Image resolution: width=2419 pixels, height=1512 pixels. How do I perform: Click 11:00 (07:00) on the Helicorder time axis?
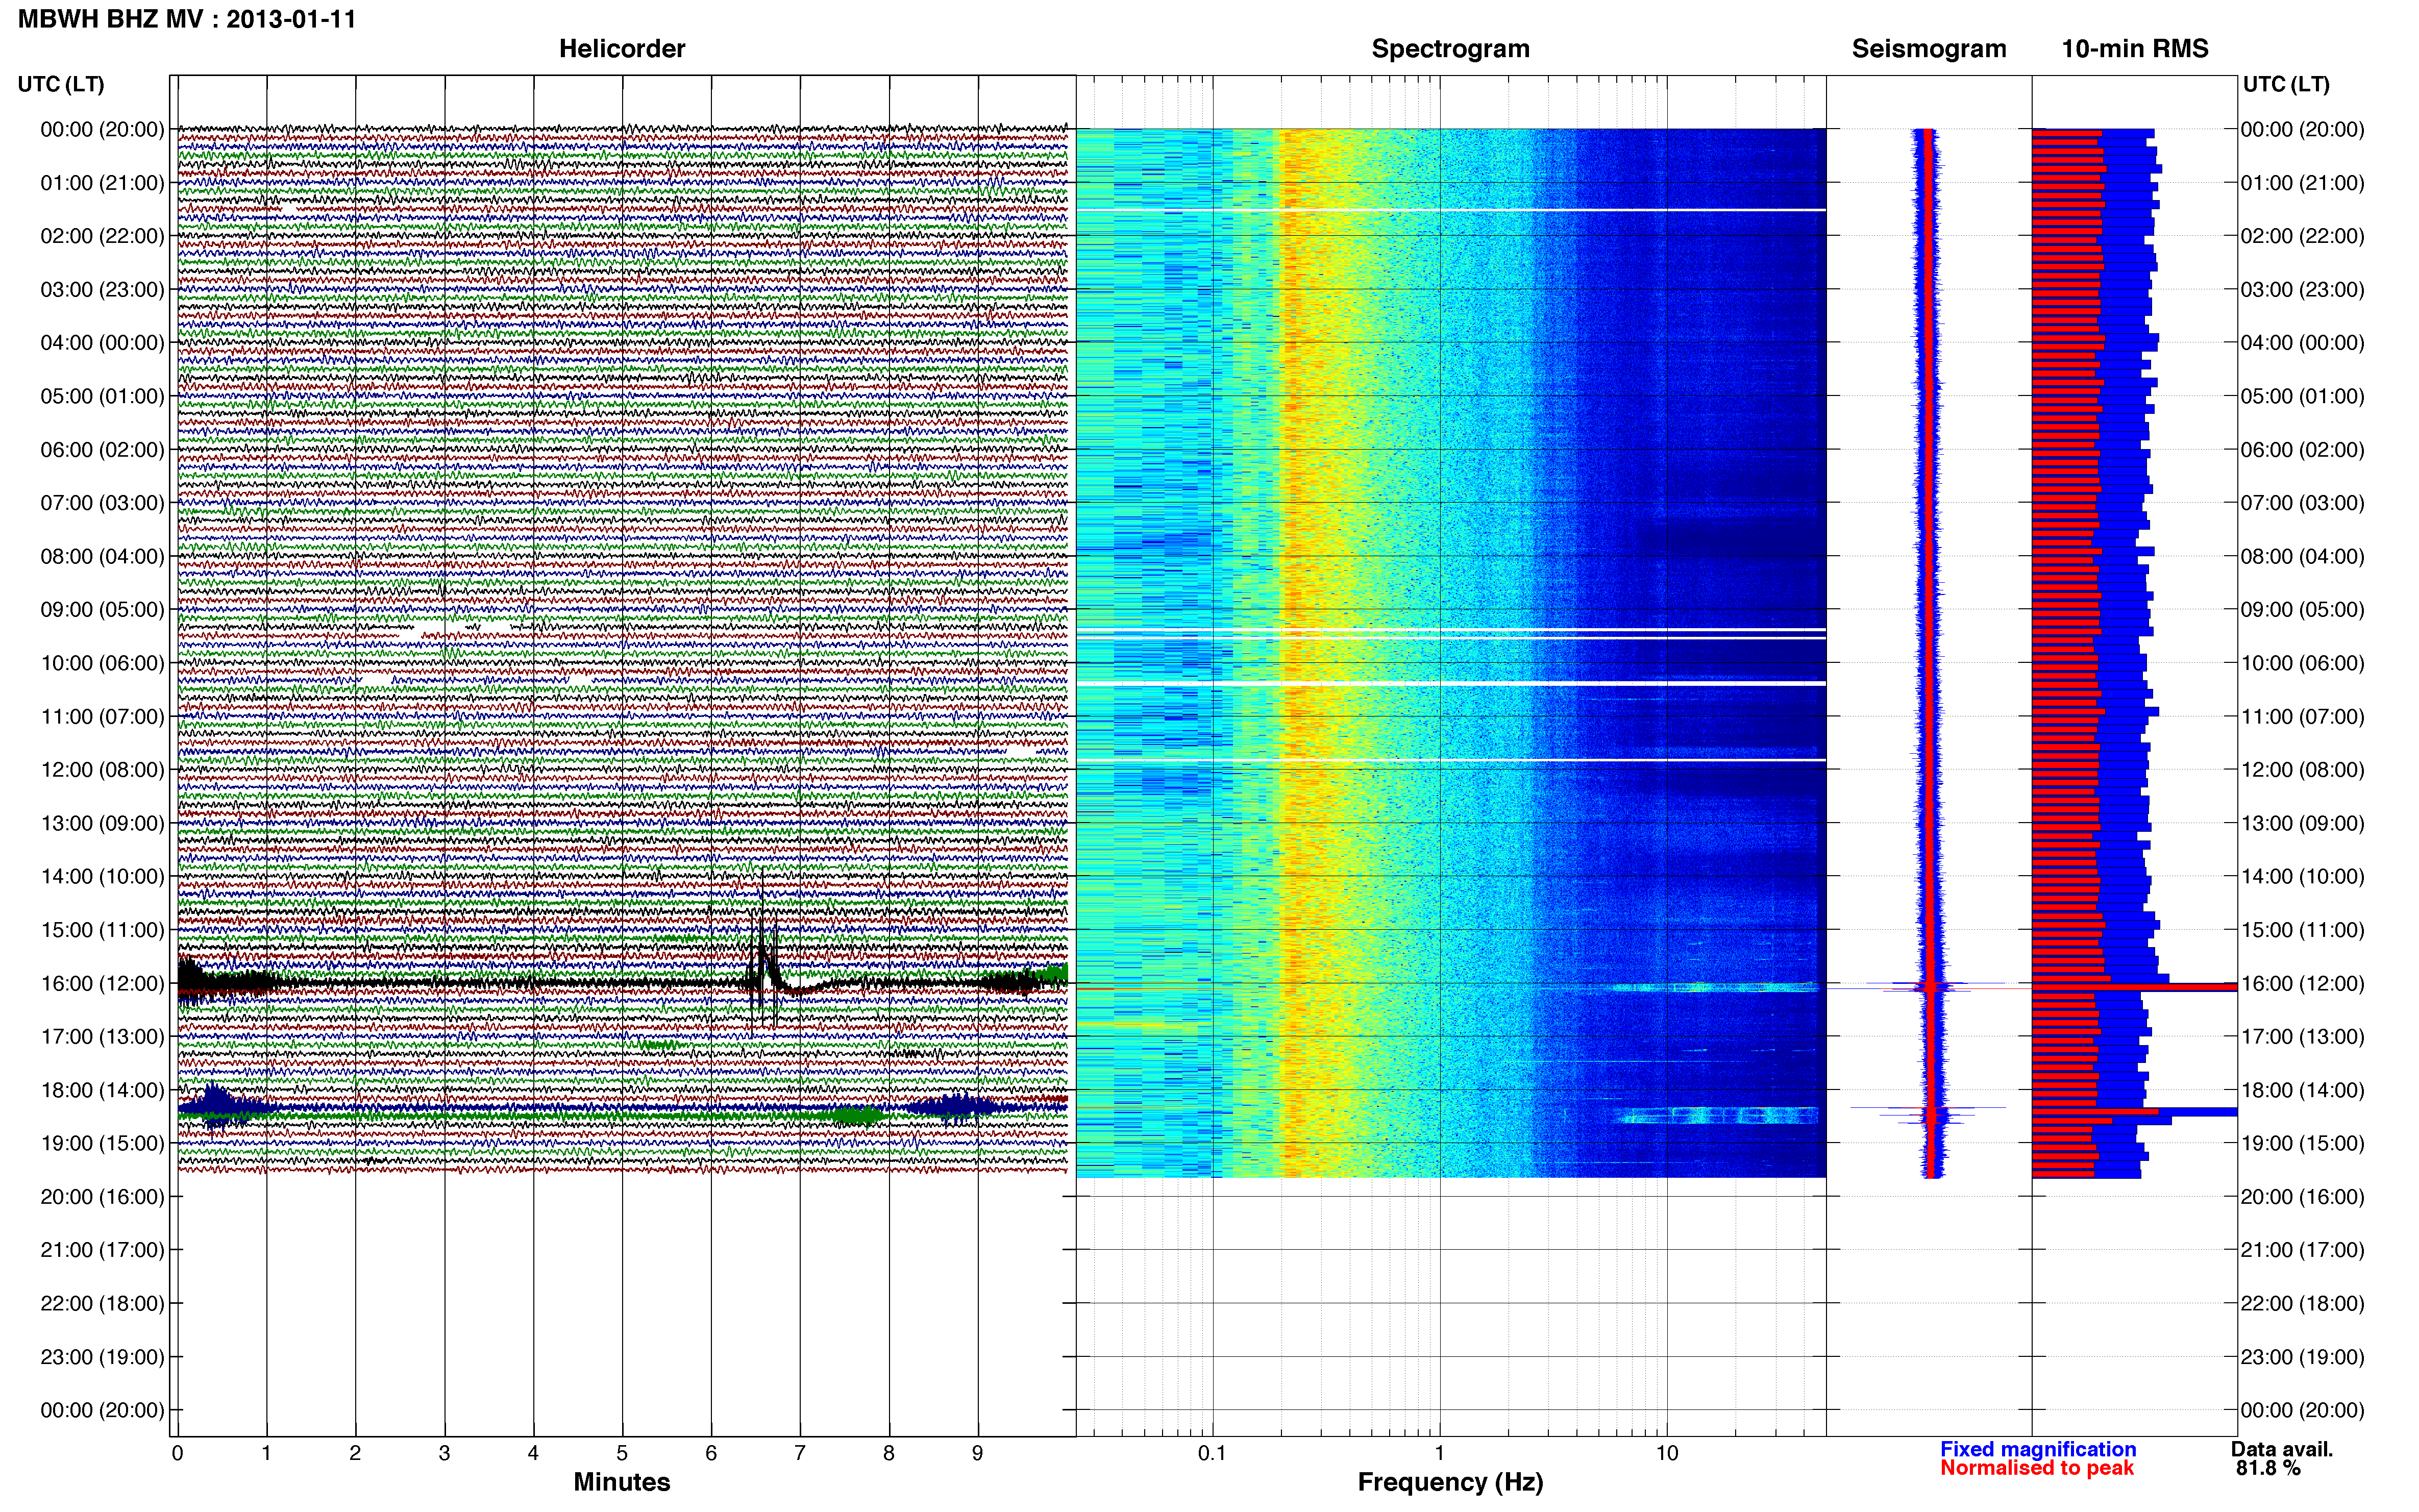(x=102, y=716)
